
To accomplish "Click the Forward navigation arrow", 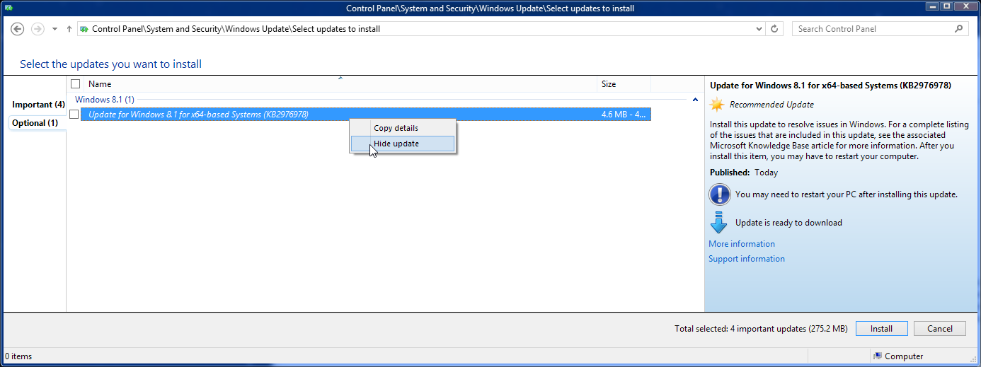I will click(x=38, y=29).
